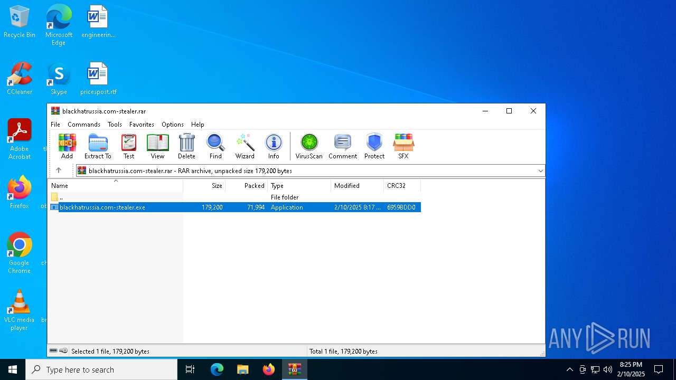This screenshot has height=380, width=676.
Task: Select Google Chrome desktop shortcut
Action: coord(20,253)
